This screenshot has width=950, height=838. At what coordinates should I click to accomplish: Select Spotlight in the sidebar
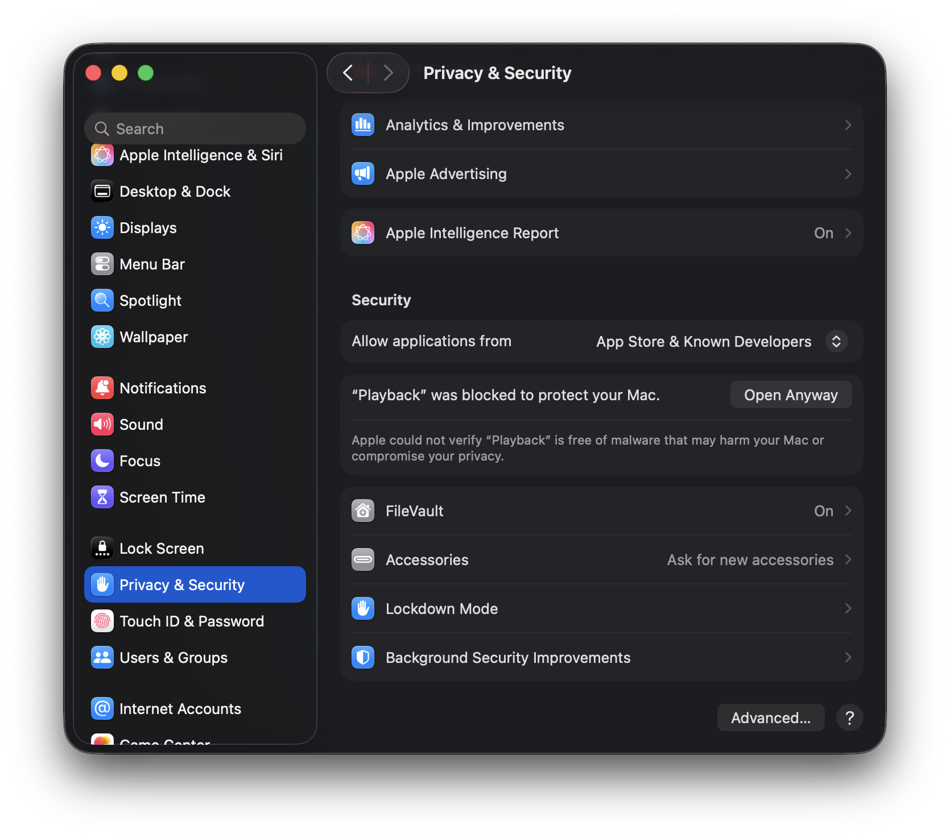(195, 301)
